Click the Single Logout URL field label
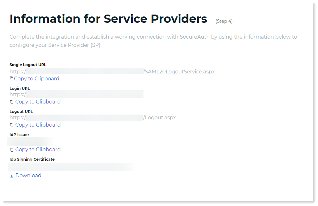 pos(28,65)
